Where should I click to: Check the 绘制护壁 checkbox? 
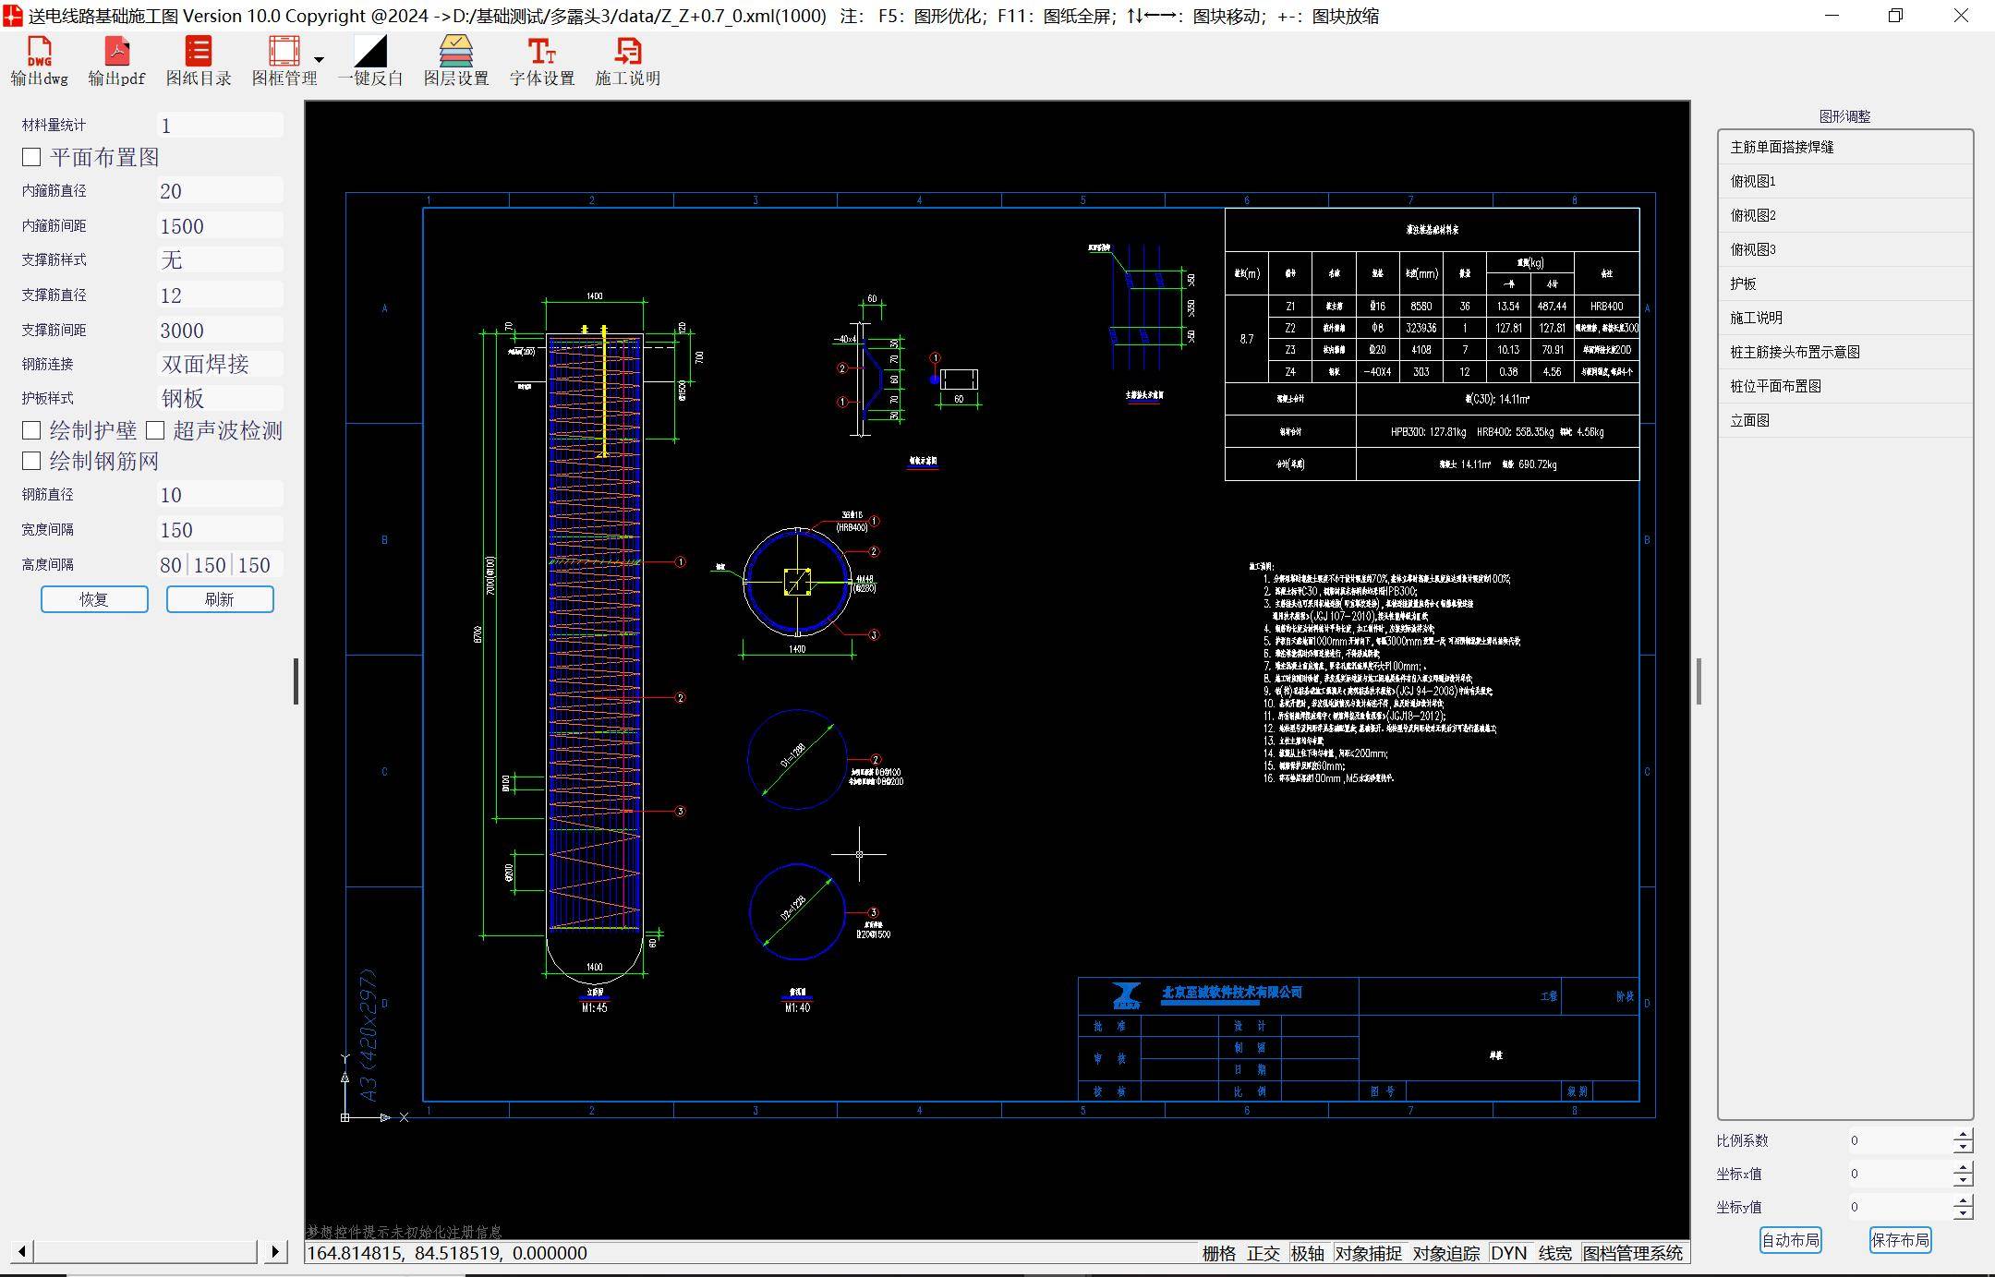(31, 430)
